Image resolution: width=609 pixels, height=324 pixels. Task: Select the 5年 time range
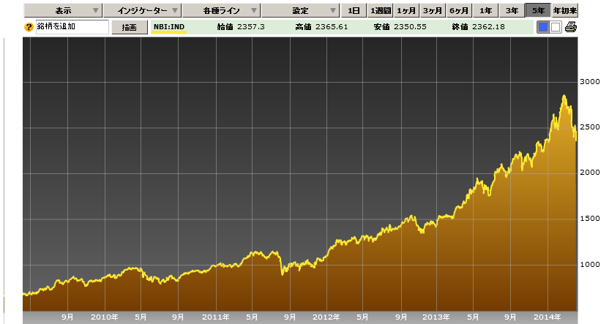(x=538, y=10)
